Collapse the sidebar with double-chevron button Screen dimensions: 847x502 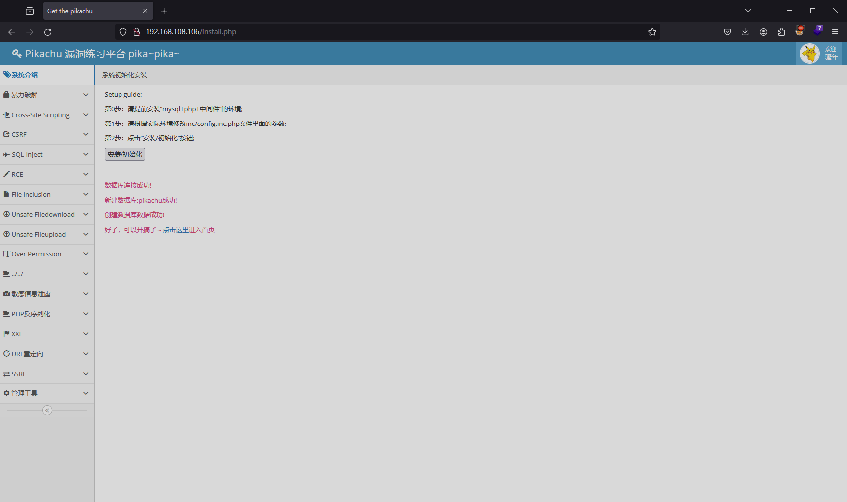pos(47,410)
